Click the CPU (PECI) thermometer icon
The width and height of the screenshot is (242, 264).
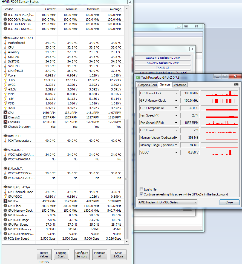click(x=5, y=71)
